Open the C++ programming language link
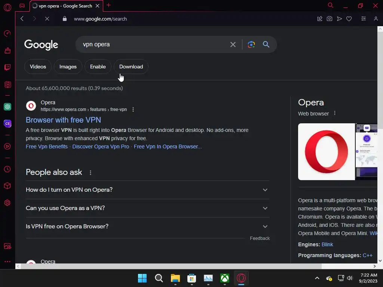Image resolution: width=383 pixels, height=287 pixels. pos(367,255)
